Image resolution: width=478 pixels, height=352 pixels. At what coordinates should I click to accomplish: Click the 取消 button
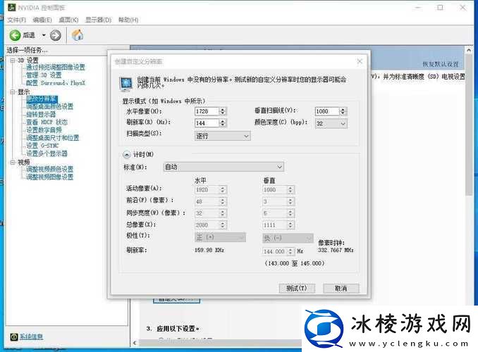tap(341, 289)
